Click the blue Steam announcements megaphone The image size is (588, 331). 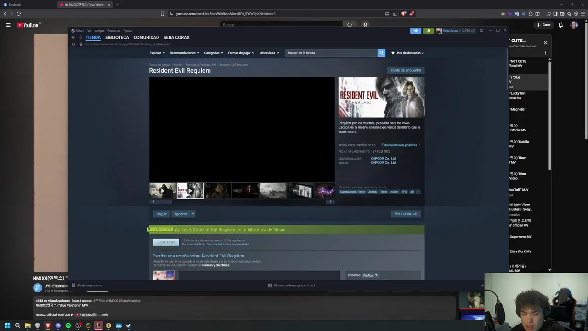(x=415, y=31)
